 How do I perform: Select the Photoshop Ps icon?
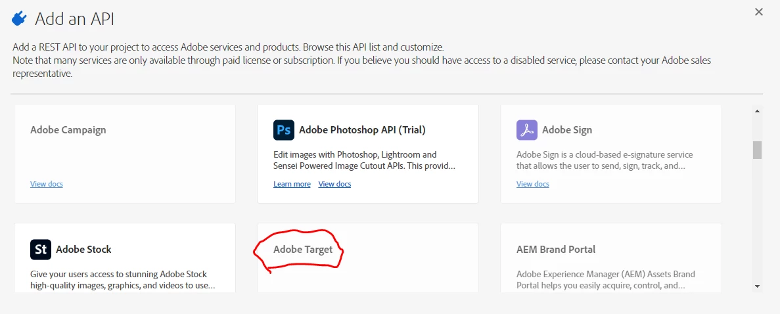coord(283,130)
